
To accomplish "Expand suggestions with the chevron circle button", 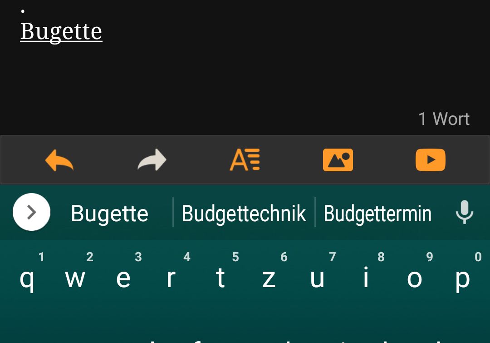I will [31, 212].
